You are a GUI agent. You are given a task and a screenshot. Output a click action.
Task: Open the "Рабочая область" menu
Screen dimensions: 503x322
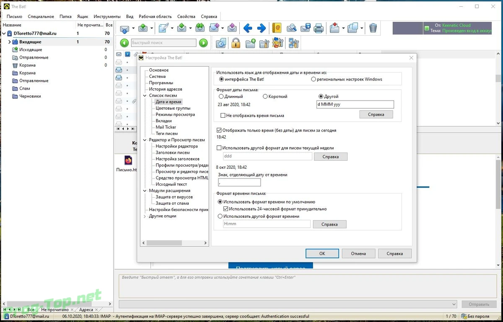(155, 16)
